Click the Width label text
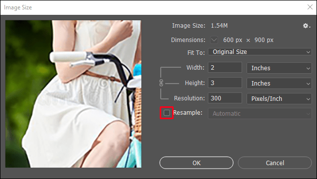 click(195, 68)
